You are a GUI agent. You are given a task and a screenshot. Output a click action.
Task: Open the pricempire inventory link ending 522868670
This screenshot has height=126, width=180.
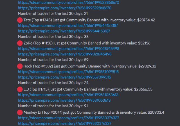pyautogui.click(x=65, y=8)
